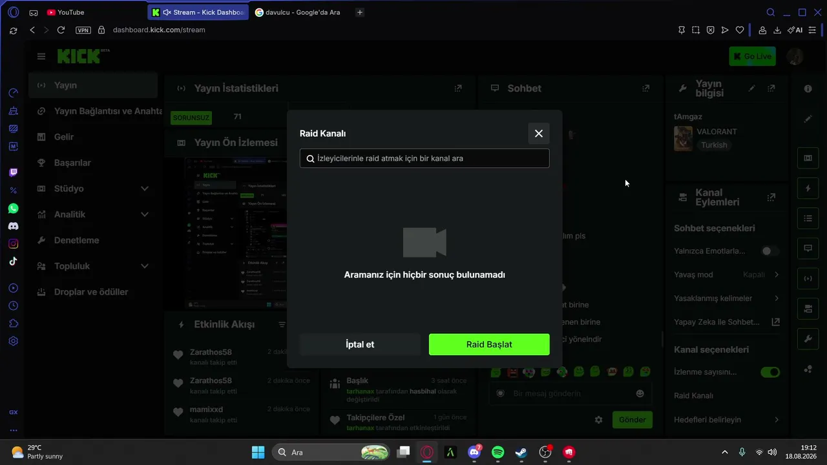Toggle the Opera VPN badge
Image resolution: width=827 pixels, height=465 pixels.
click(83, 30)
